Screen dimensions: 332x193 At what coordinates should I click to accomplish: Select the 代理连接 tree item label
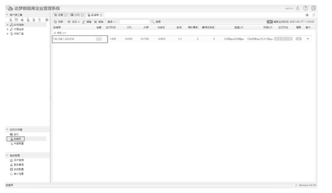[19, 29]
